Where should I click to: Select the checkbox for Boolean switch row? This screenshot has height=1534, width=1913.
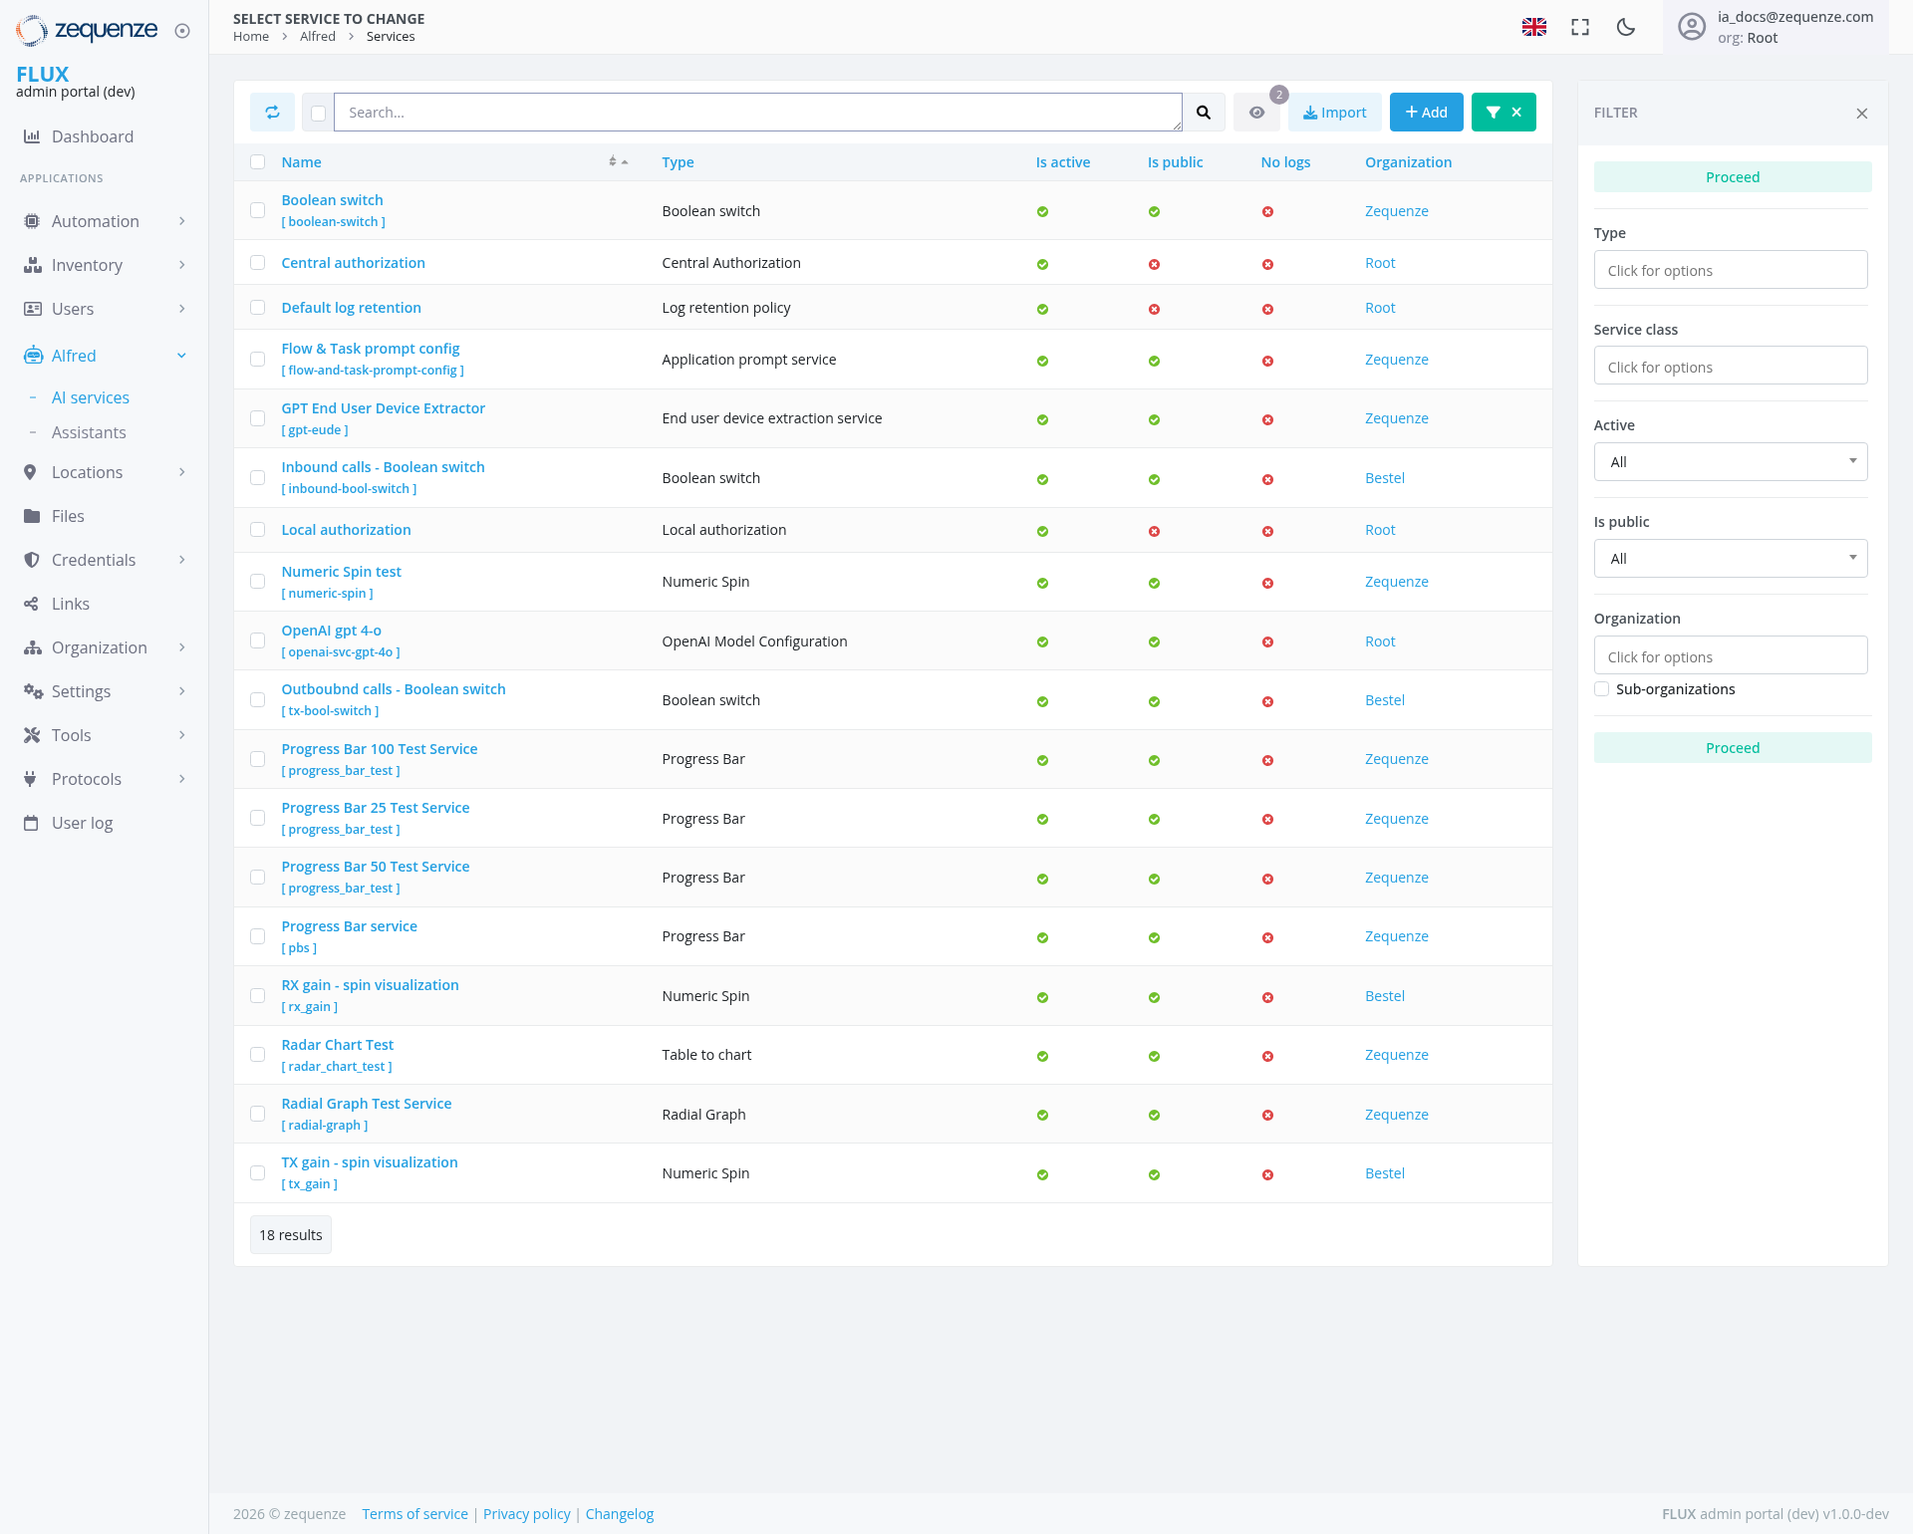[257, 210]
